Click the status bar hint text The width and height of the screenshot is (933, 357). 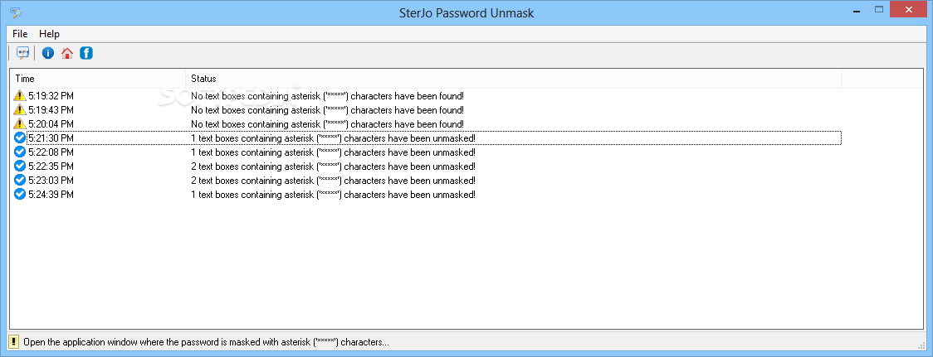click(207, 343)
